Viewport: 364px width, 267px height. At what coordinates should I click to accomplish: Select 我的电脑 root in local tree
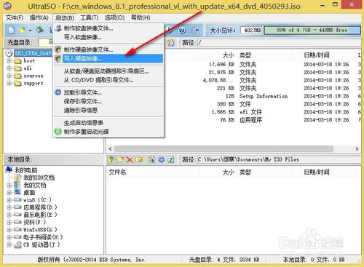click(26, 170)
